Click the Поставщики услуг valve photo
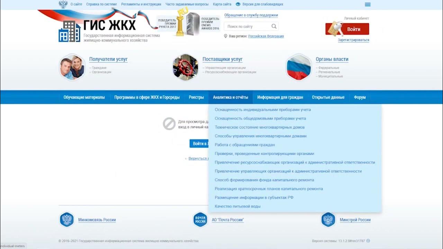 point(185,67)
